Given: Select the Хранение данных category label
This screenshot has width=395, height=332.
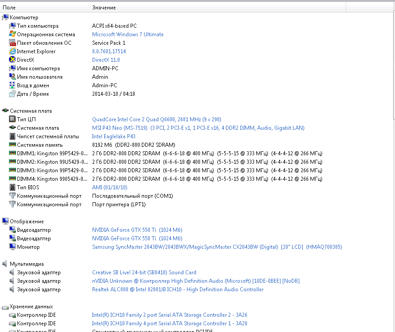Looking at the screenshot, I should pyautogui.click(x=31, y=306).
